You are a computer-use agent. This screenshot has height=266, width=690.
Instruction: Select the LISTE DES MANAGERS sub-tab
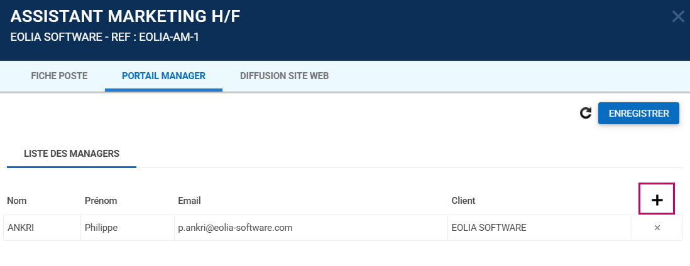coord(72,153)
